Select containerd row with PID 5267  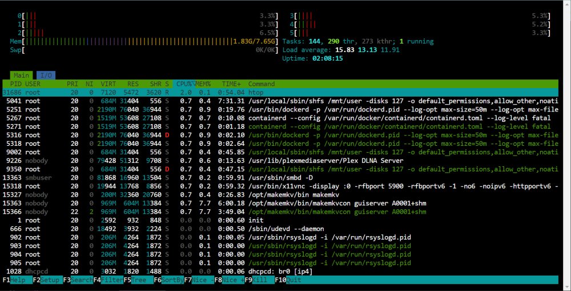click(280, 118)
